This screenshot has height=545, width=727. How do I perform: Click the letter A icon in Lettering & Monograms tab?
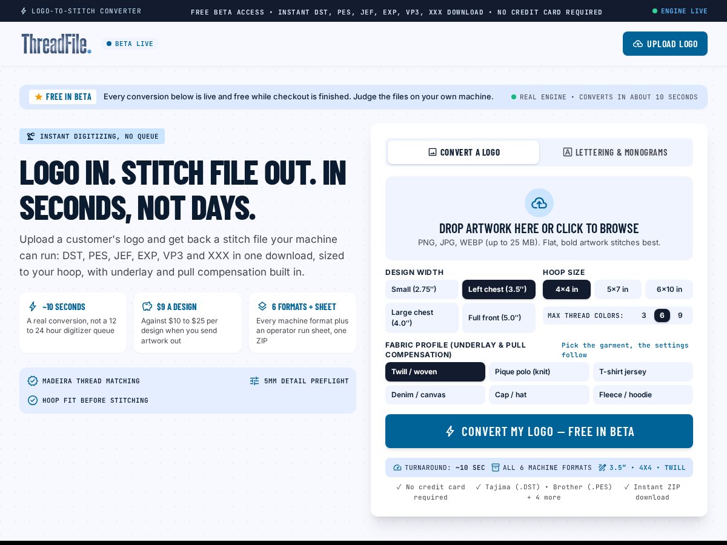coord(568,152)
